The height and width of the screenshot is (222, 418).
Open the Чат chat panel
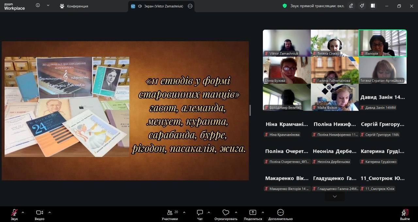click(x=200, y=213)
